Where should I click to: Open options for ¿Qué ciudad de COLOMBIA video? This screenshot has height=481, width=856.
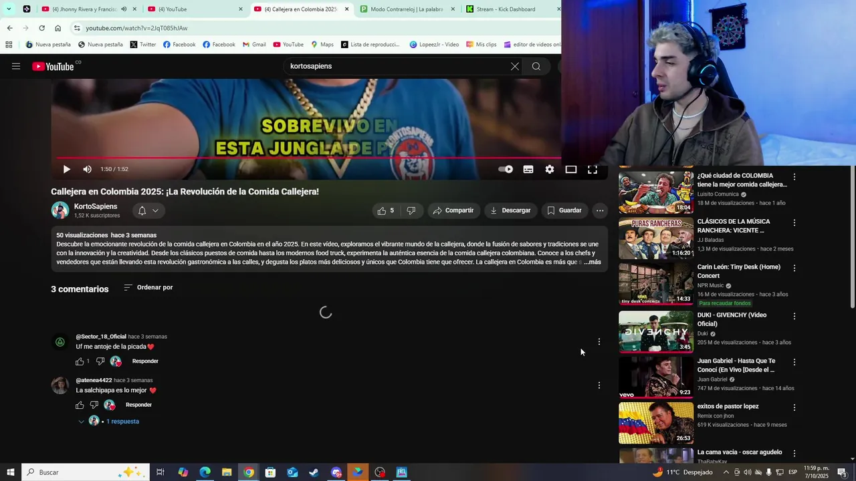click(794, 177)
